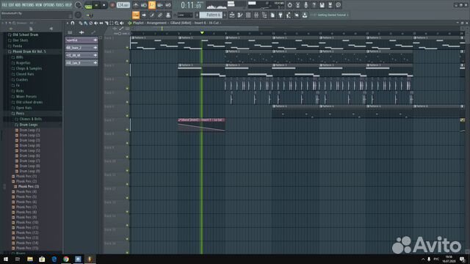The height and width of the screenshot is (264, 470).
Task: Click the speech bubble icon
Action: (338, 5)
